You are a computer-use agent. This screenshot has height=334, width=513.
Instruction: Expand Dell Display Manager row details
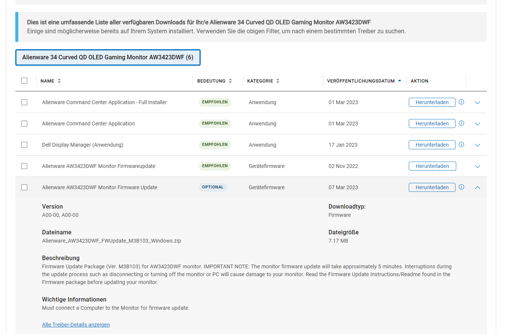(478, 145)
